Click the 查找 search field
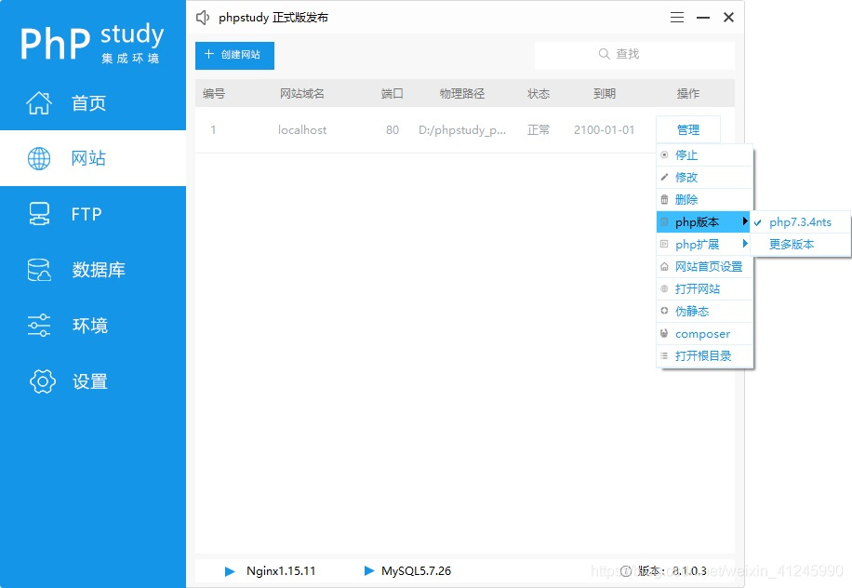Image resolution: width=852 pixels, height=588 pixels. (633, 55)
